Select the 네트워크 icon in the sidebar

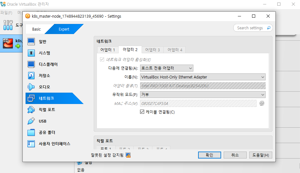pos(31,98)
